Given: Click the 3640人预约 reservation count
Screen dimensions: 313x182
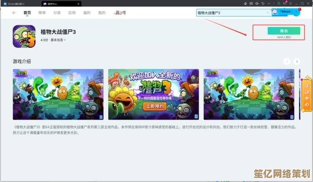Looking at the screenshot, I should (284, 37).
